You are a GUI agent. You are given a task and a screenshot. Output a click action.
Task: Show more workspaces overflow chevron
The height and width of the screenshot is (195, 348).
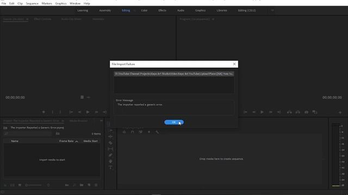click(x=272, y=10)
